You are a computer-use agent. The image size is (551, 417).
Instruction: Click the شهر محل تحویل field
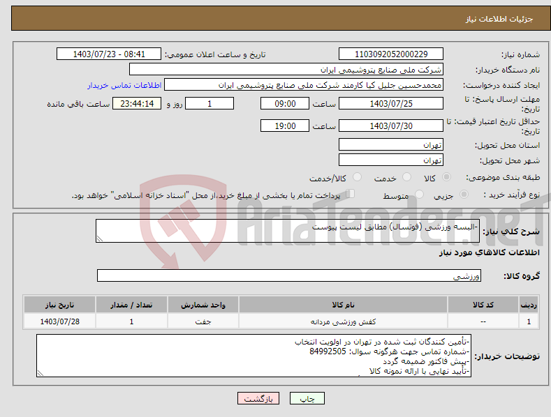click(x=391, y=160)
